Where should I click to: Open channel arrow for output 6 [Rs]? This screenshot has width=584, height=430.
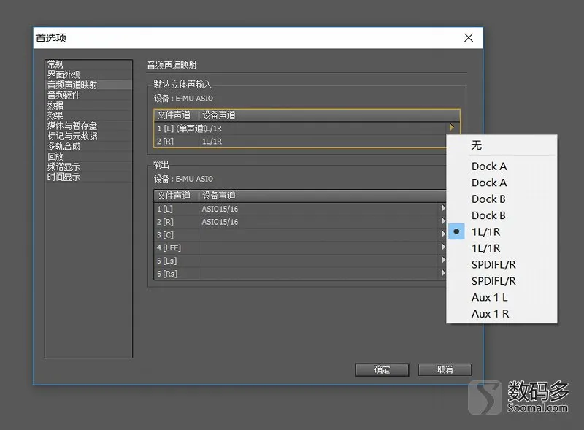pos(443,273)
